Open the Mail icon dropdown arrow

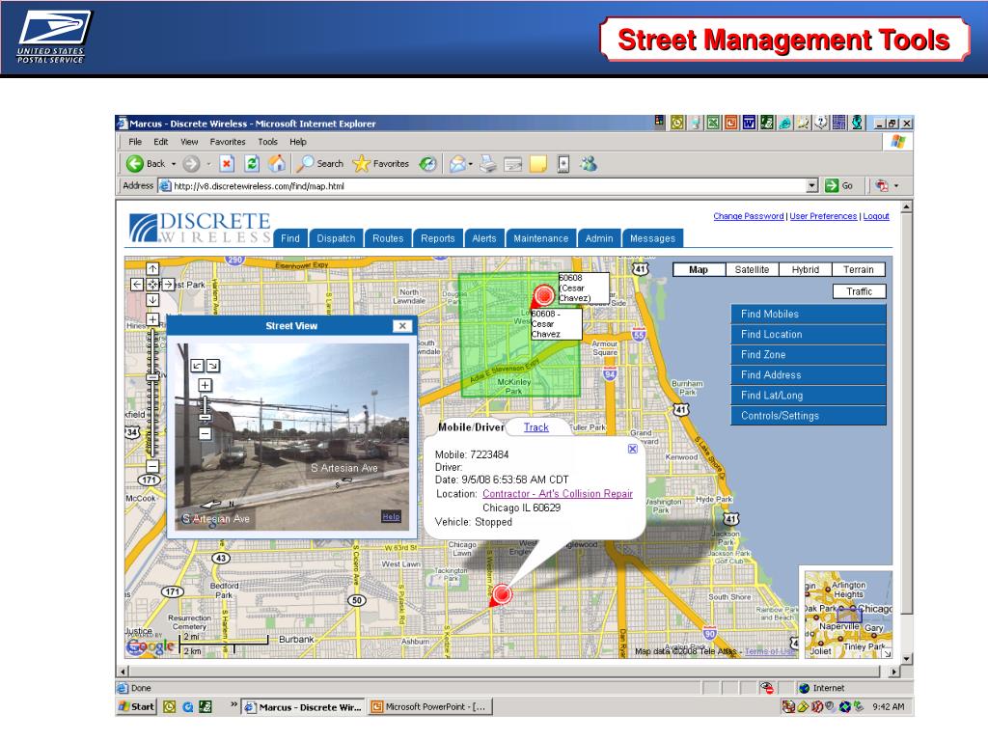pyautogui.click(x=471, y=164)
